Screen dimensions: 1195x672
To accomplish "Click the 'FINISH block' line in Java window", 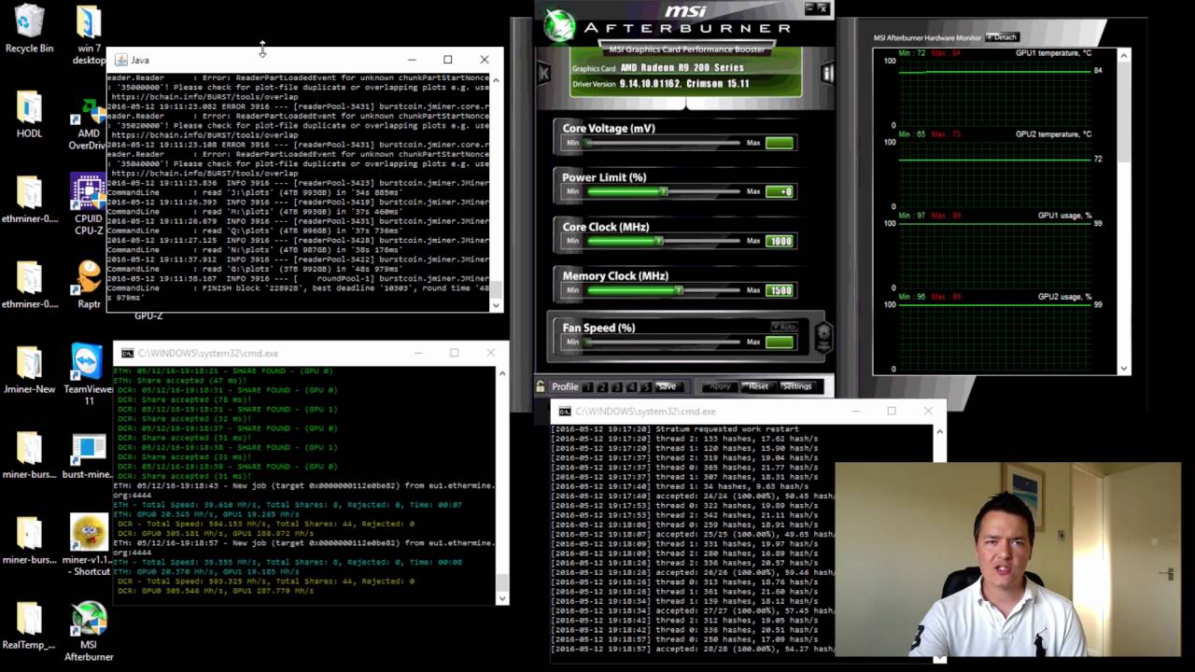I will [299, 288].
